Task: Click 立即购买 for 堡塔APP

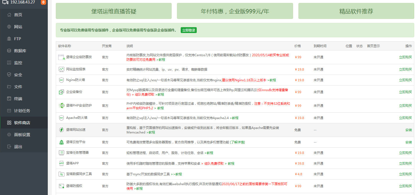Action: pyautogui.click(x=405, y=163)
